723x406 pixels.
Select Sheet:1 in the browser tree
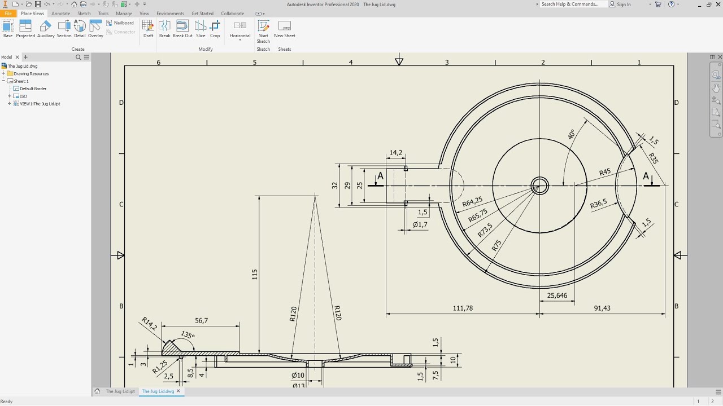pyautogui.click(x=21, y=81)
